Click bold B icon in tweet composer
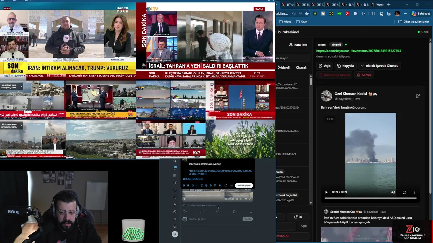The height and width of the screenshot is (243, 433). point(220,185)
